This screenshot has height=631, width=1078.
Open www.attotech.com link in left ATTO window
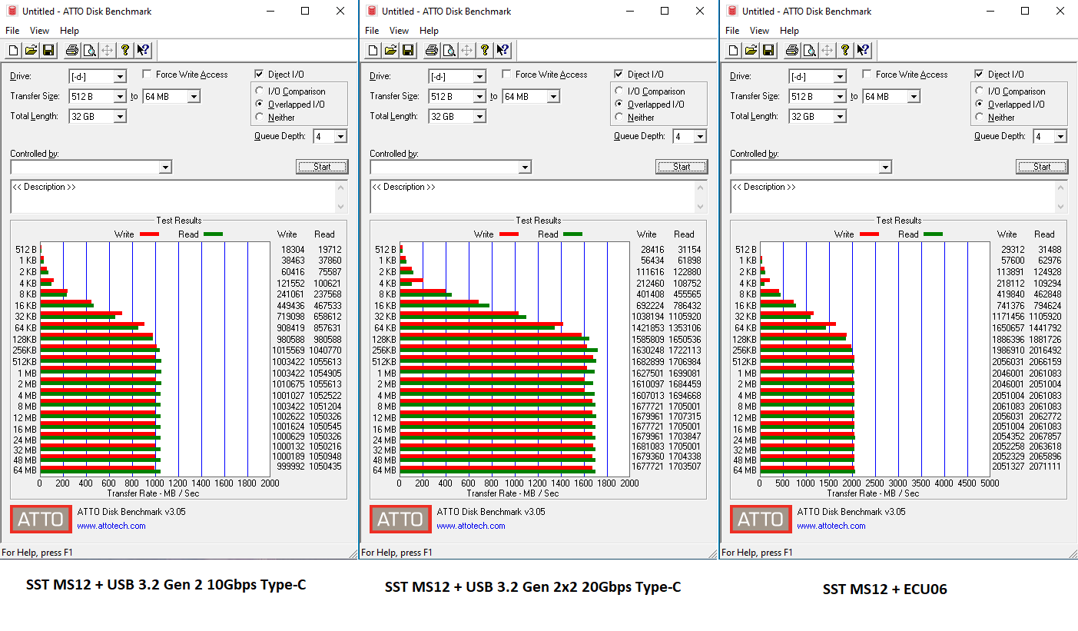point(111,526)
